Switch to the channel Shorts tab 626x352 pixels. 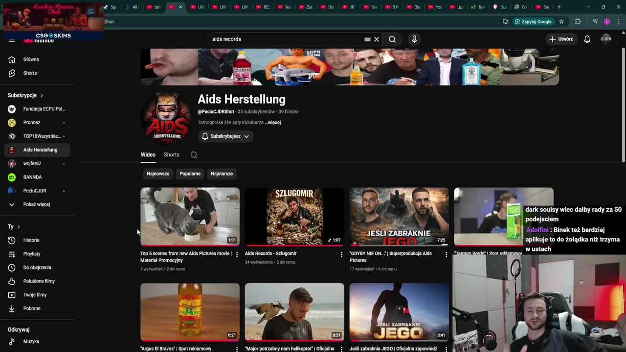click(172, 155)
